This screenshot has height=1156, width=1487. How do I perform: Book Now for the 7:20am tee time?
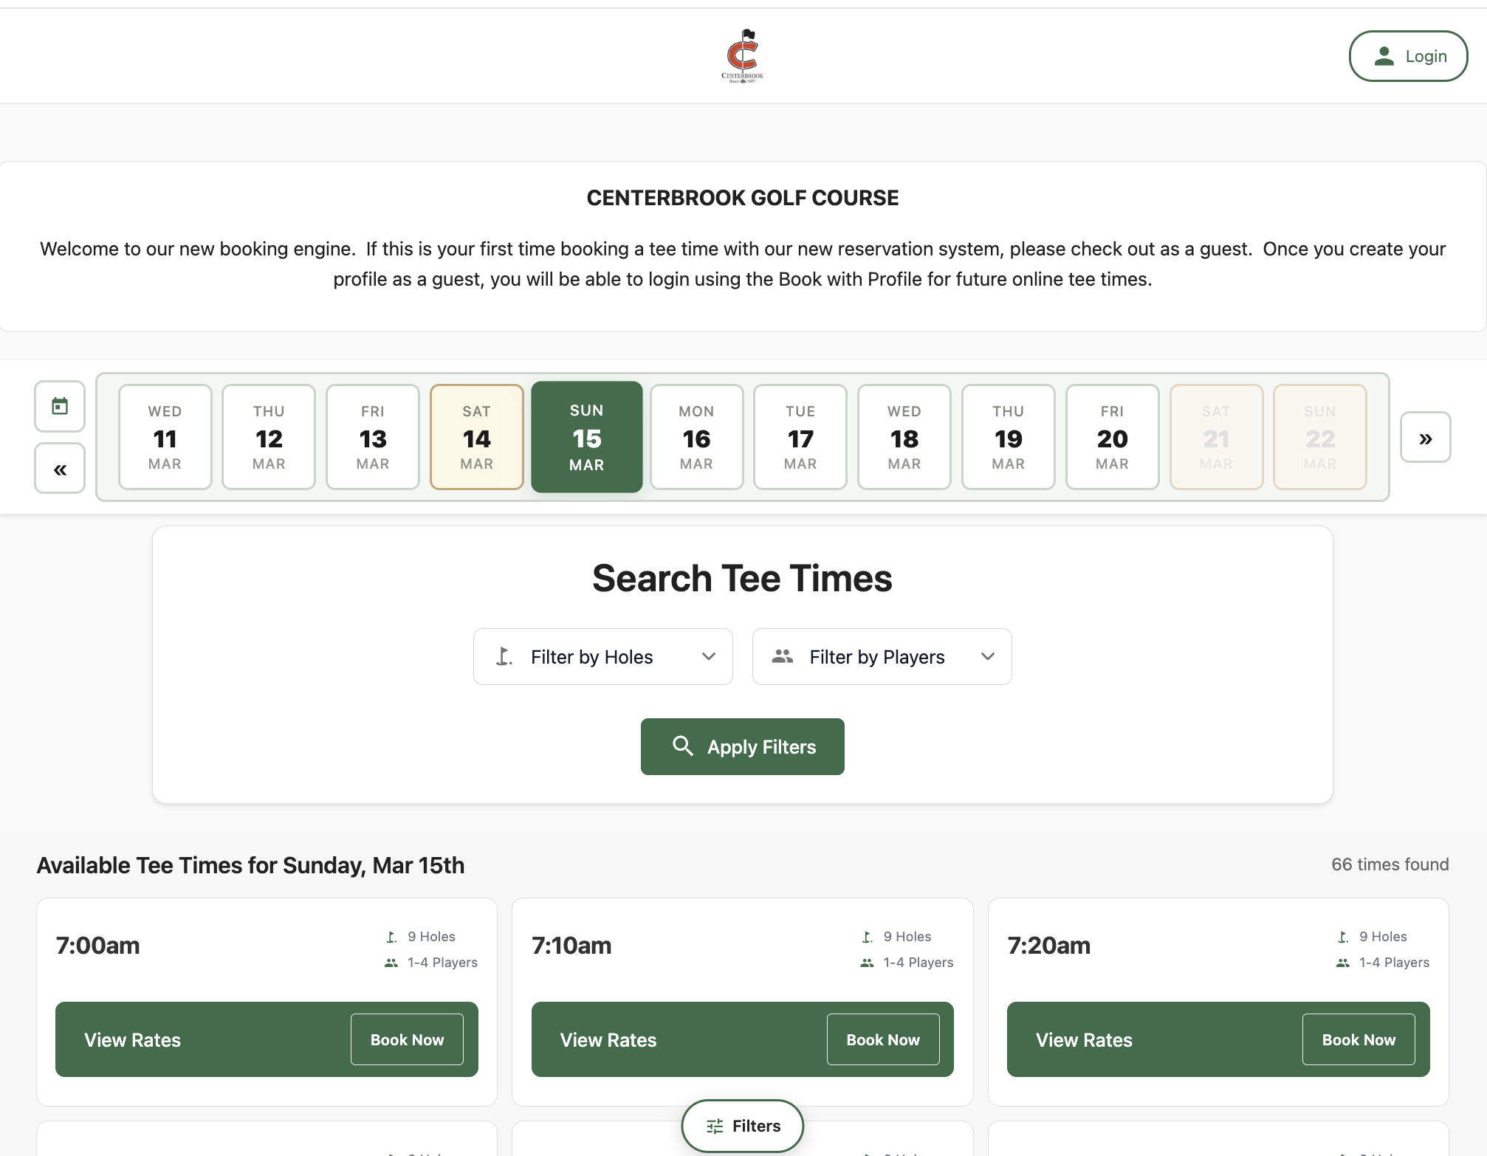[1358, 1039]
